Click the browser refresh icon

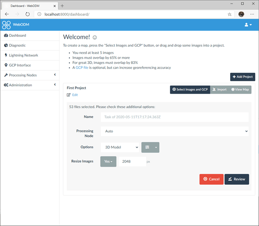coord(28,14)
